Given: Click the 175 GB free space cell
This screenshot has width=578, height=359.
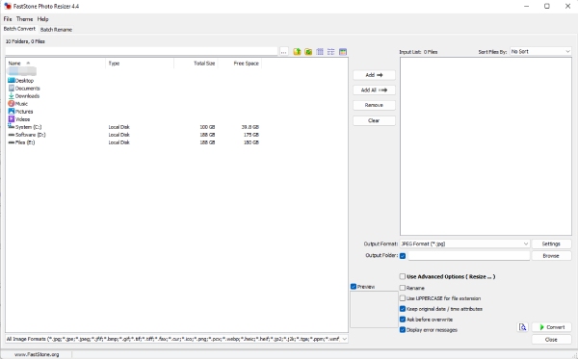Looking at the screenshot, I should [251, 135].
